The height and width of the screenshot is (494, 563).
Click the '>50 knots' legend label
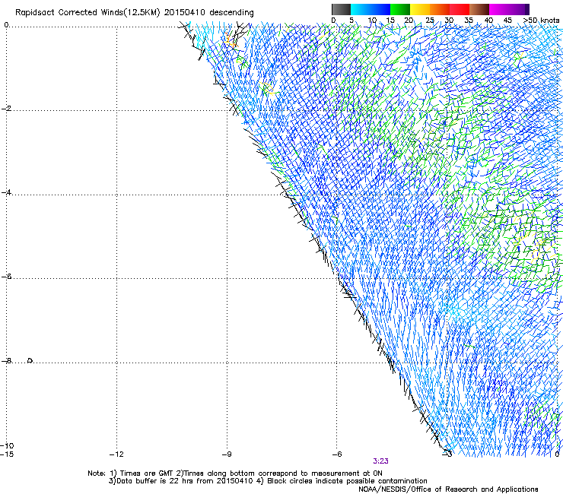click(x=541, y=21)
